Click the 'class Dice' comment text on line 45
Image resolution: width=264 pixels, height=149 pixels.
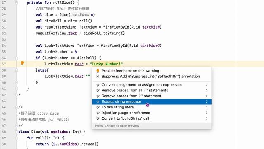coord(48,113)
